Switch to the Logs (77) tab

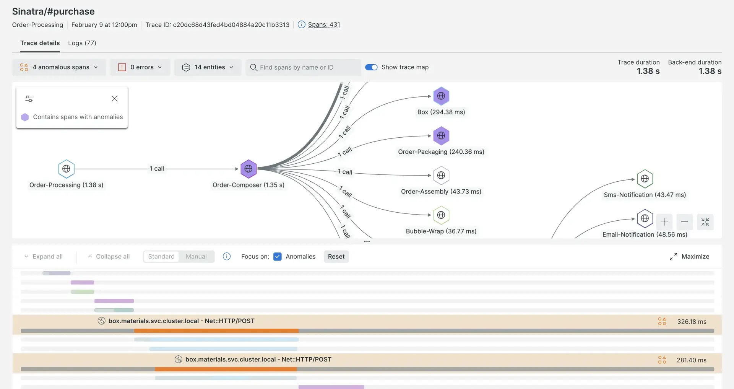tap(82, 43)
